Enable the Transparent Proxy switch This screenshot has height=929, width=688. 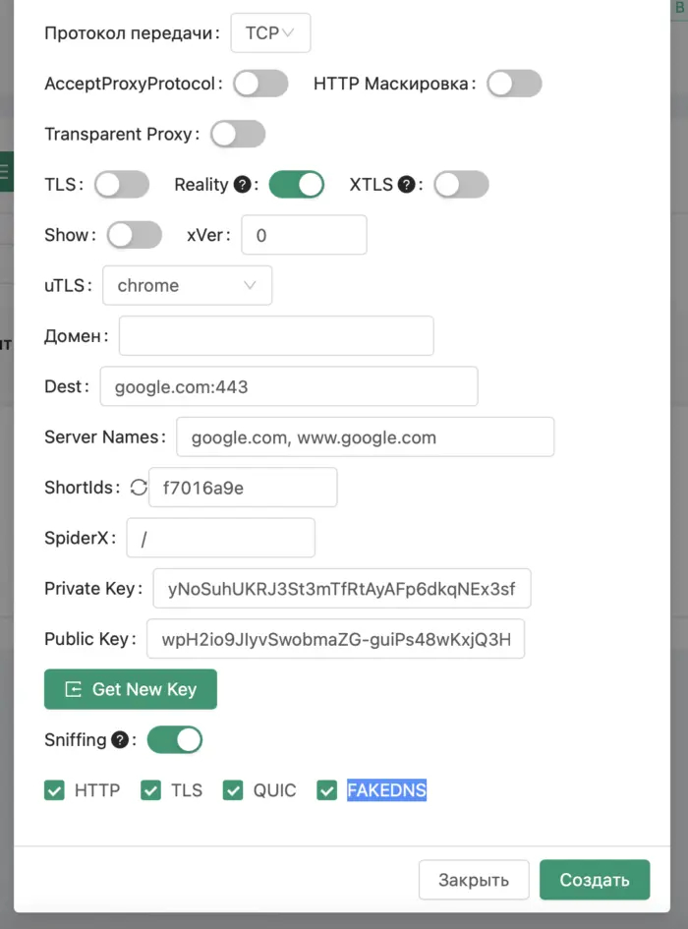pyautogui.click(x=238, y=134)
